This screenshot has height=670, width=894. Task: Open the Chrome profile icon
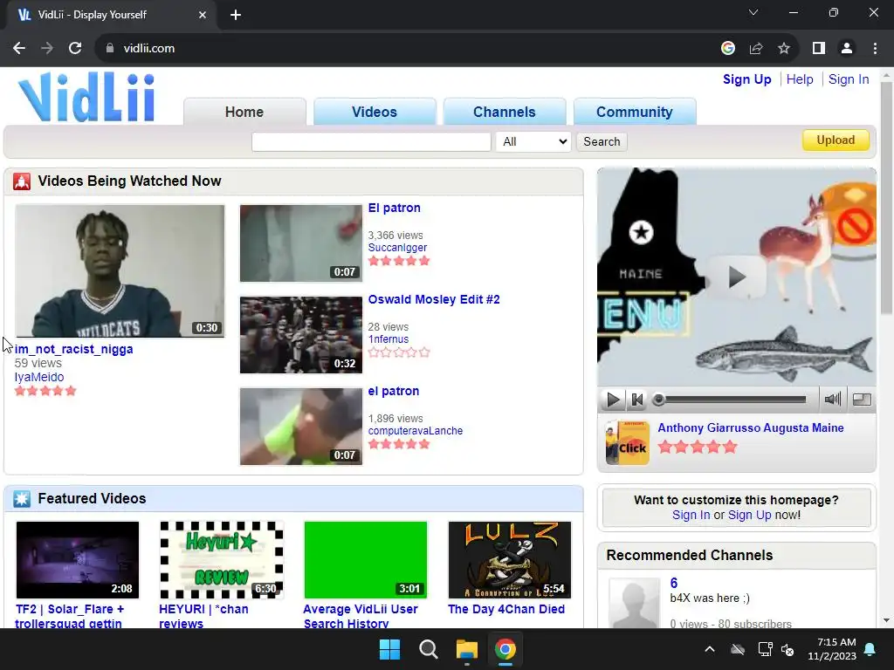click(847, 49)
